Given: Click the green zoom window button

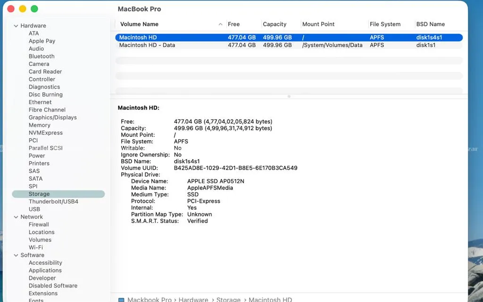Looking at the screenshot, I should 34,9.
